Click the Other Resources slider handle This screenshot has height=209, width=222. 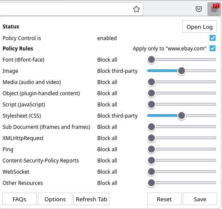151,183
